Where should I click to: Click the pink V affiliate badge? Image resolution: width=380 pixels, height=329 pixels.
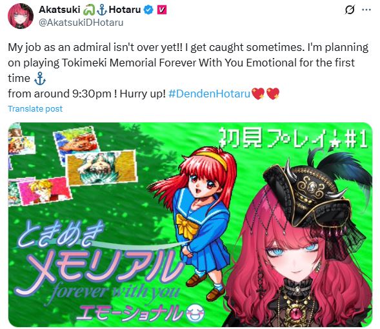click(x=162, y=10)
